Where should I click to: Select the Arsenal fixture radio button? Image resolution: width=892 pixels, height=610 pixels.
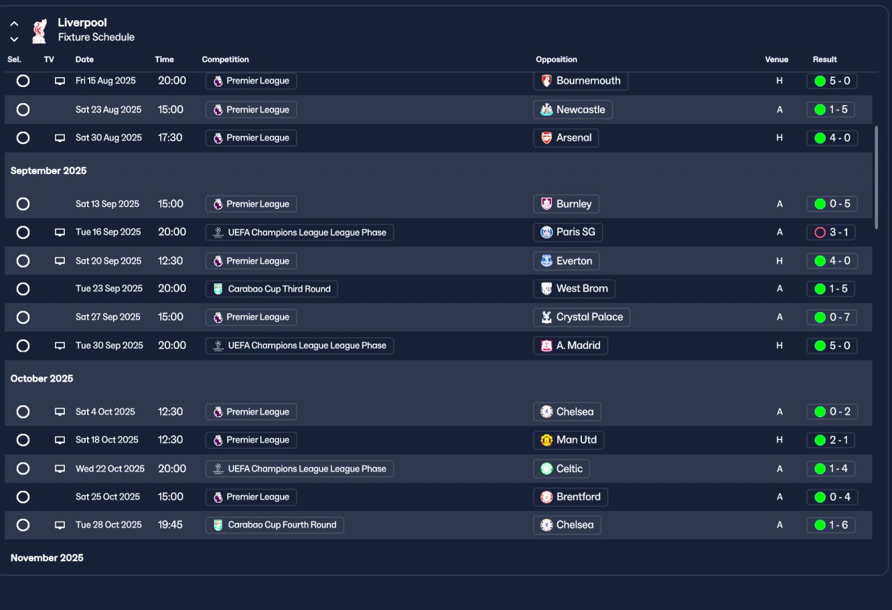coord(23,138)
